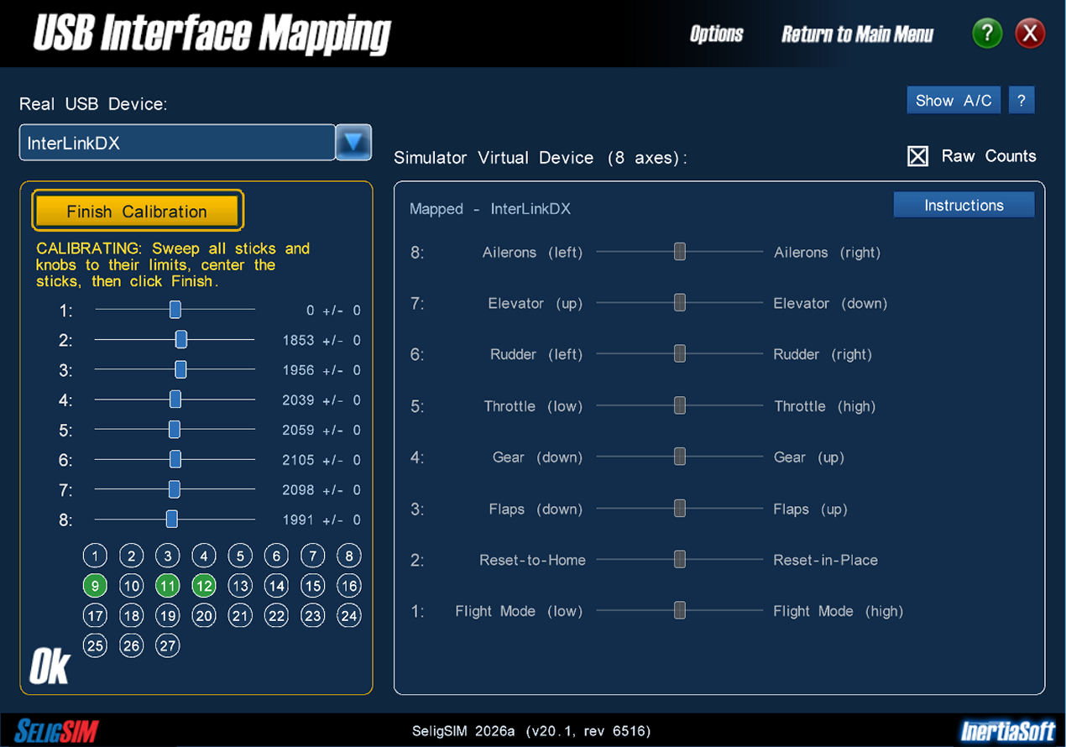The width and height of the screenshot is (1066, 747).
Task: Click button indicator number 14
Action: tap(276, 586)
